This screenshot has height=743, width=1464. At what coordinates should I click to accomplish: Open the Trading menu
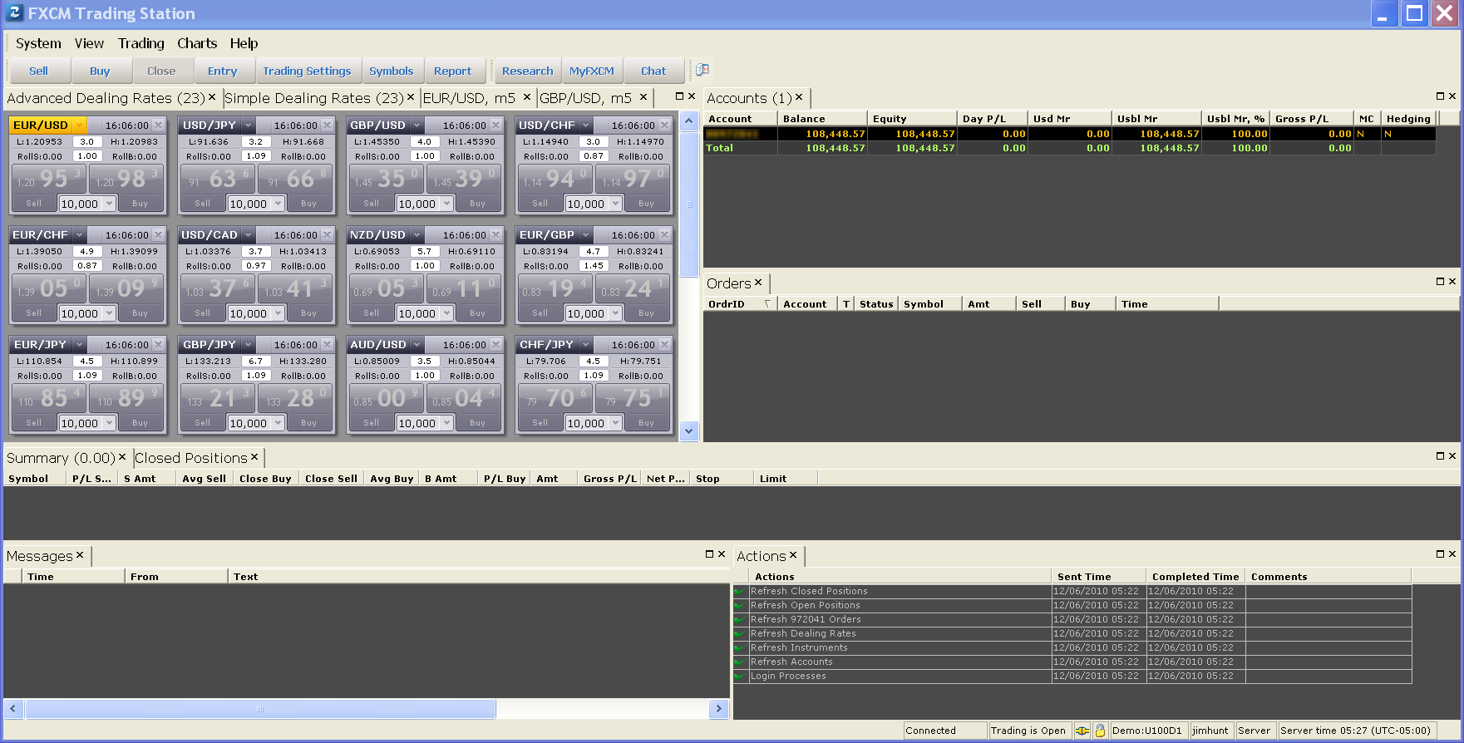point(140,43)
